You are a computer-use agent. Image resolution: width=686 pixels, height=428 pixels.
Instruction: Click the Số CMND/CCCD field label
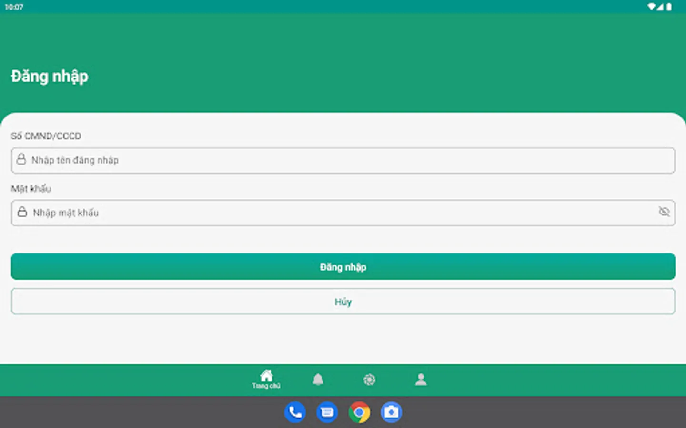(x=46, y=136)
